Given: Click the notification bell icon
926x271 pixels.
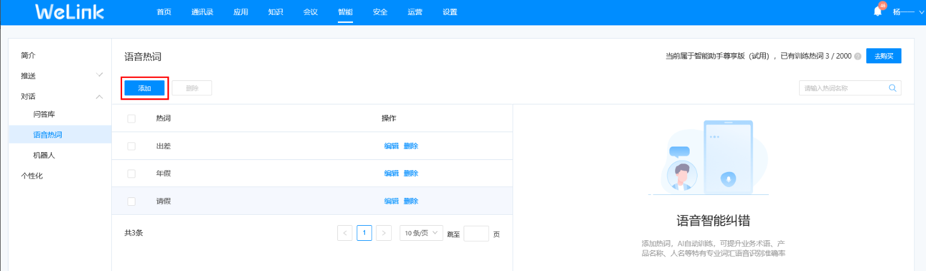Looking at the screenshot, I should click(878, 11).
